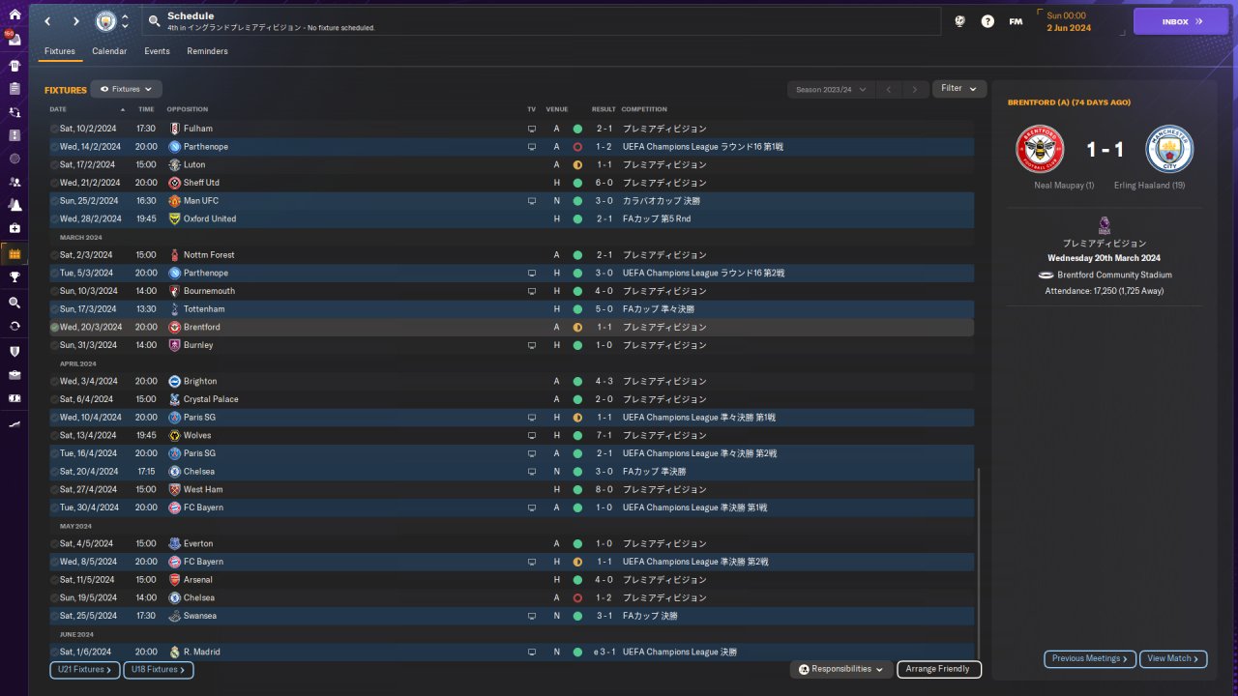
Task: Click the TV icon on the Fulham row
Action: (x=531, y=129)
